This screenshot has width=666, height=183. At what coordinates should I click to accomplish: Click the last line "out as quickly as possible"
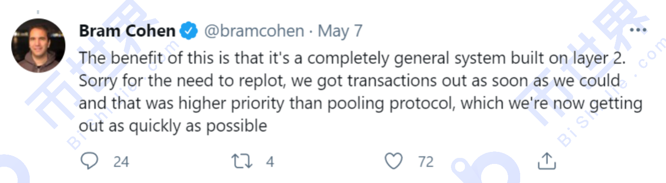(x=173, y=126)
